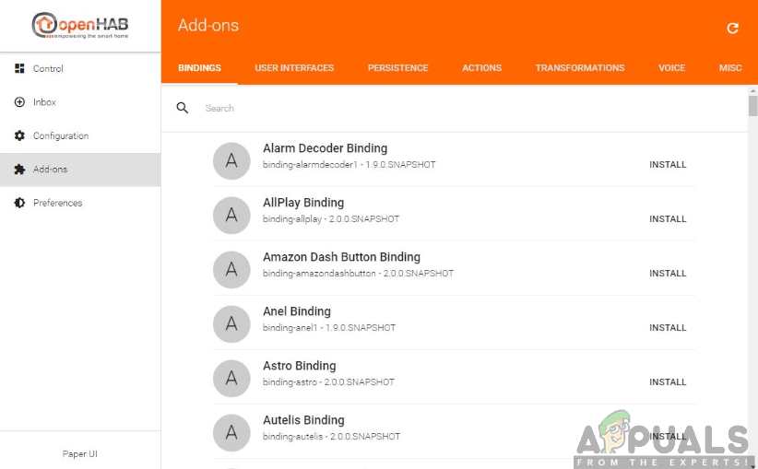Click the Add-ons page heading

click(x=208, y=25)
